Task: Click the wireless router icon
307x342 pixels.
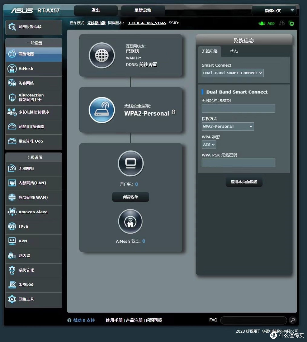Action: click(x=102, y=110)
